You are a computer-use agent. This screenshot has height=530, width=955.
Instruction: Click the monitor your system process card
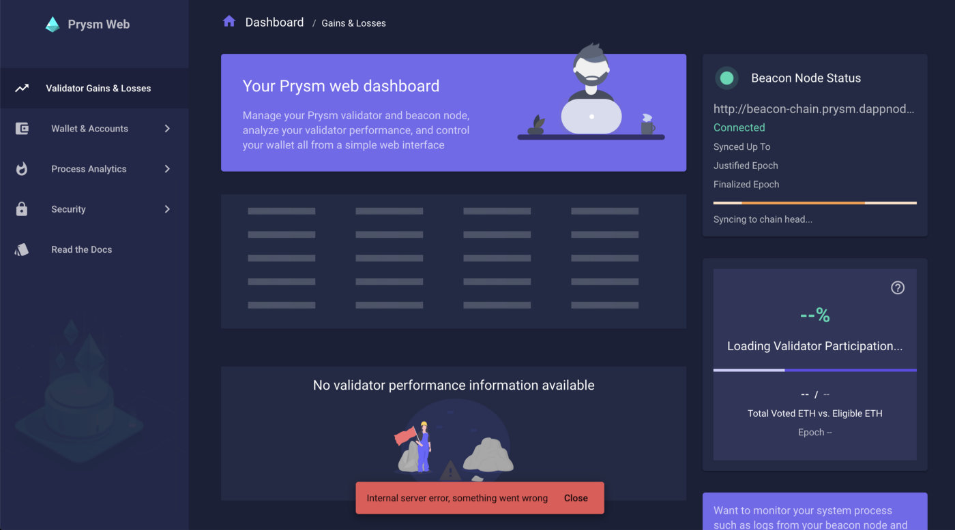pyautogui.click(x=814, y=511)
